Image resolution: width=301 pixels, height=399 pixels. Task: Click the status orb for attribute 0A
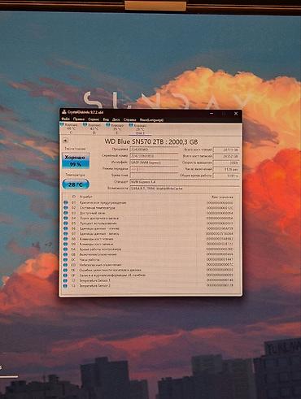[x=66, y=249]
